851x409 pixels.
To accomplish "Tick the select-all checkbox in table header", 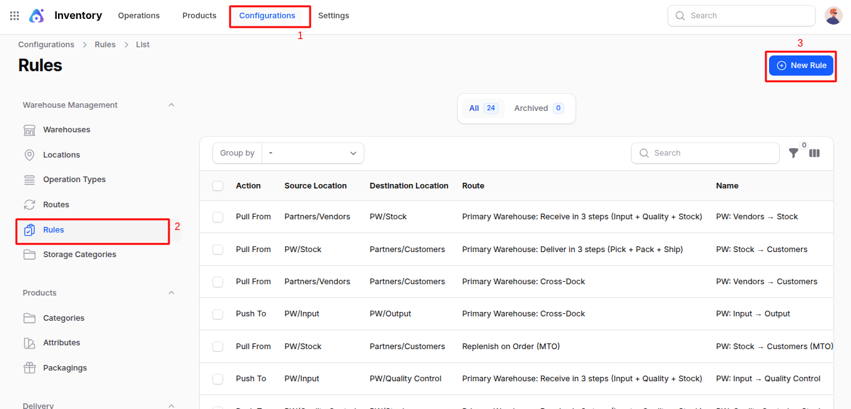I will [x=218, y=186].
